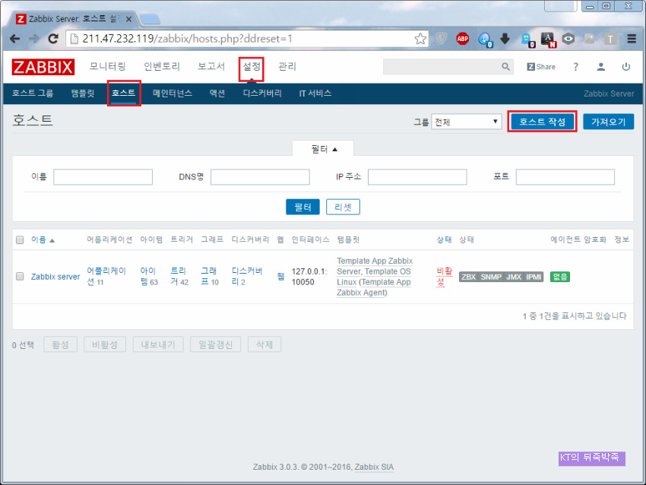This screenshot has height=485, width=646.
Task: Open the eye extension icon
Action: click(x=568, y=39)
